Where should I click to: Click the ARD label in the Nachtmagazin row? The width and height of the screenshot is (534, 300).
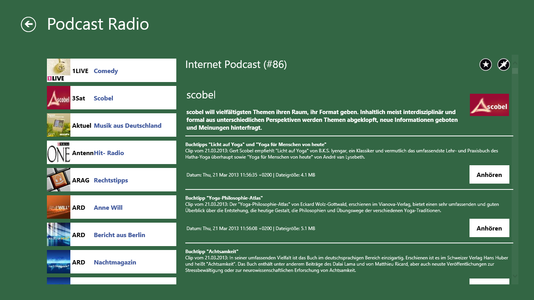pos(79,262)
